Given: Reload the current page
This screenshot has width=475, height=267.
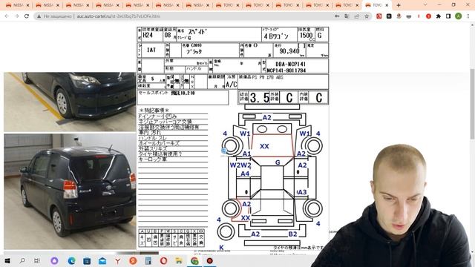Looking at the screenshot, I should pyautogui.click(x=27, y=16).
